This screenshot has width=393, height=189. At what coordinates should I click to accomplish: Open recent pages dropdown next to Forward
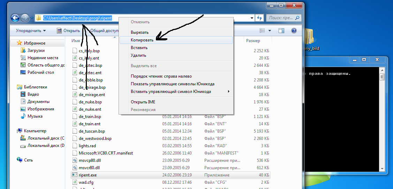(32, 18)
